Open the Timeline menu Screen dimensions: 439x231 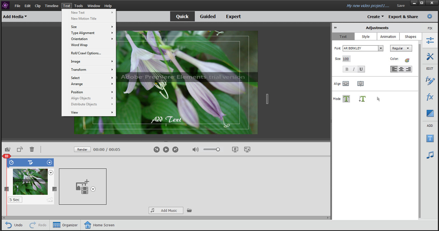point(52,6)
